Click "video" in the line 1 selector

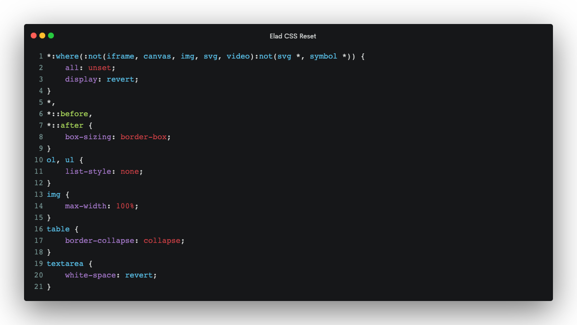[238, 56]
